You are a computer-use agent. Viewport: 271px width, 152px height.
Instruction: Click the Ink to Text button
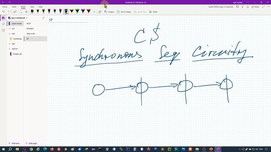coord(140,12)
